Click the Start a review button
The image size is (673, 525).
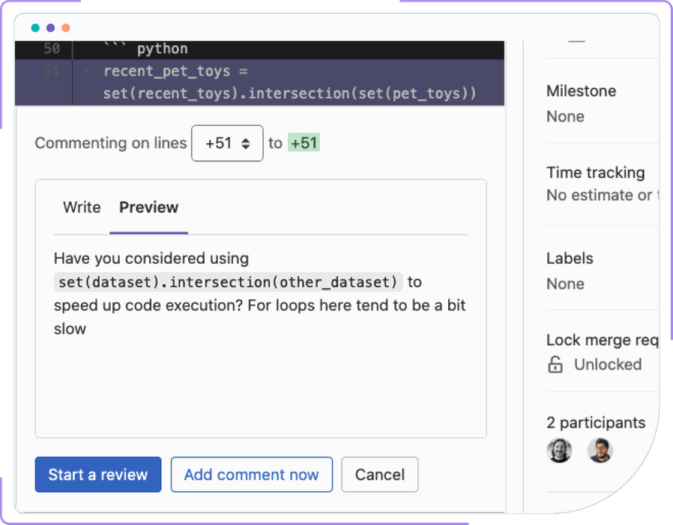coord(98,474)
